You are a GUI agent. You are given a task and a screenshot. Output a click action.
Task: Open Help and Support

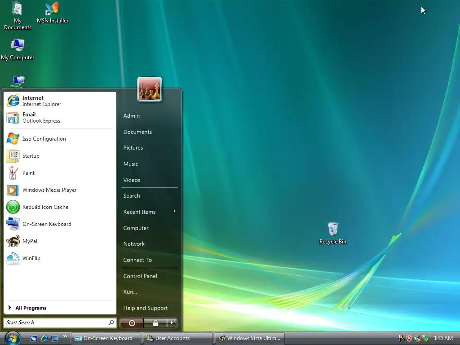coord(149,308)
